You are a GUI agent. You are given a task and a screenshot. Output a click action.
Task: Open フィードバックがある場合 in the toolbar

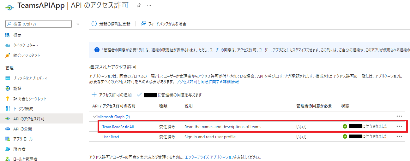pos(167,24)
